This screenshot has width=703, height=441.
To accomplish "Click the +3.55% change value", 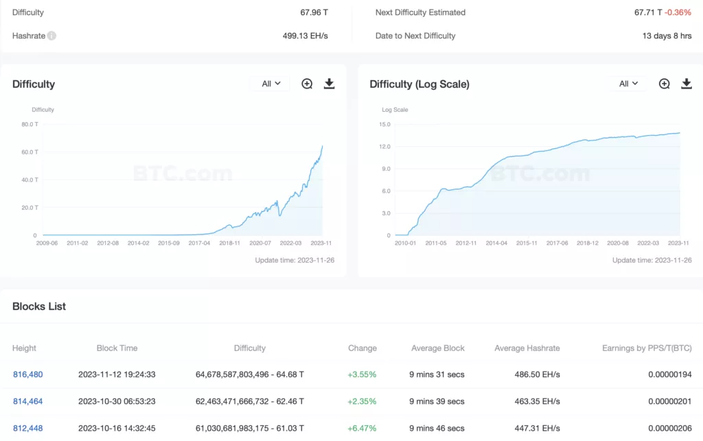I will tap(362, 374).
